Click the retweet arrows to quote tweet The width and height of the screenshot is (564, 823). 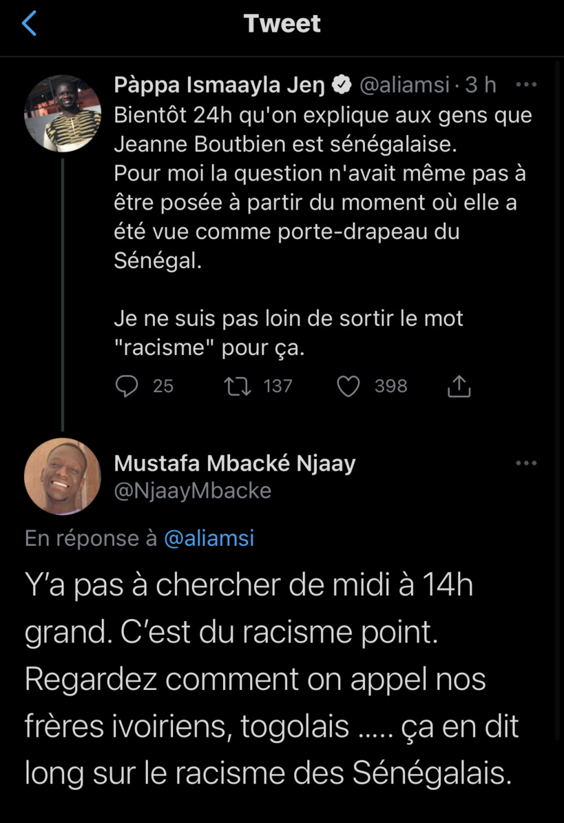pyautogui.click(x=238, y=386)
